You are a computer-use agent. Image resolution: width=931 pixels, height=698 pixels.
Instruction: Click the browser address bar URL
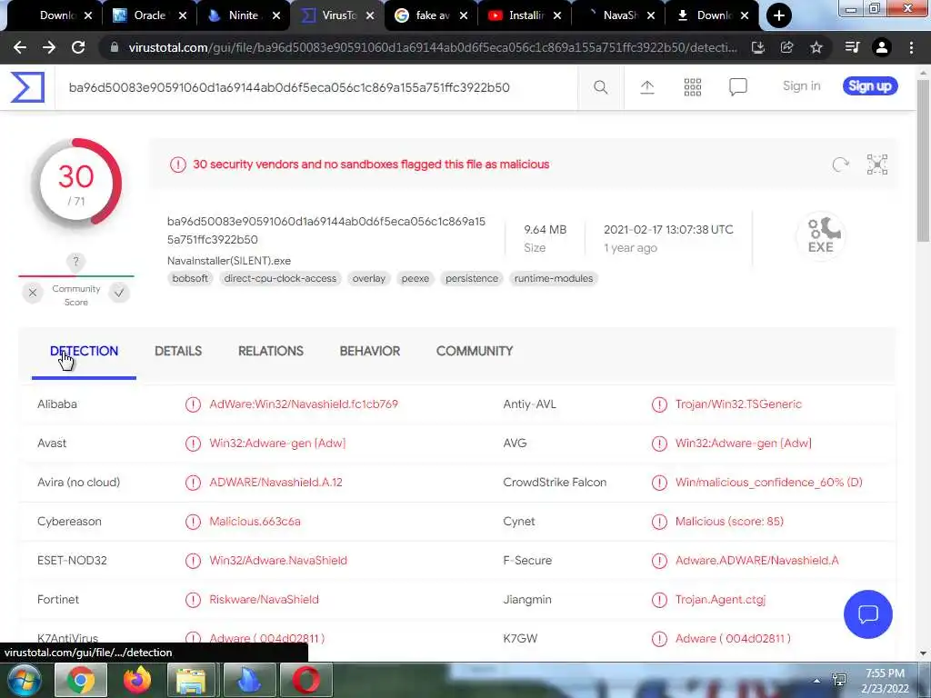coord(433,47)
